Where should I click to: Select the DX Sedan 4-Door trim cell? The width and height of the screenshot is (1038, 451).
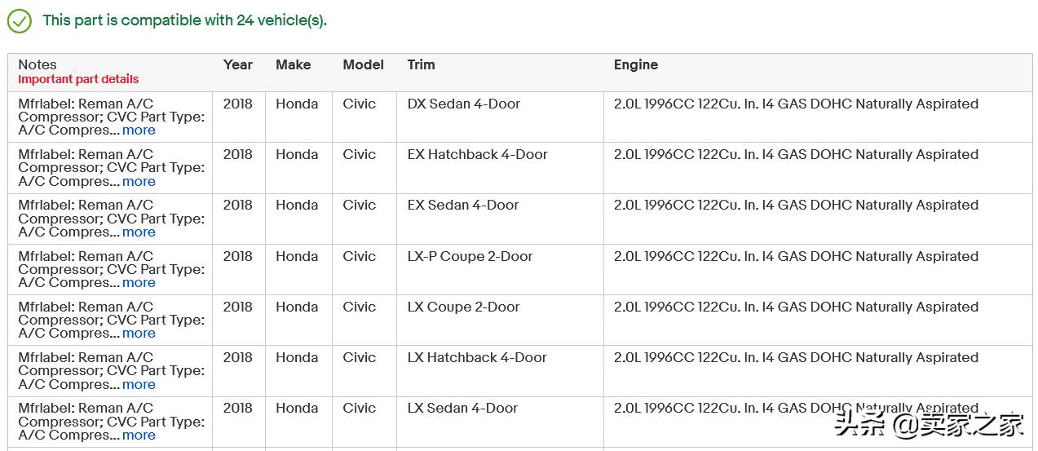coord(463,104)
